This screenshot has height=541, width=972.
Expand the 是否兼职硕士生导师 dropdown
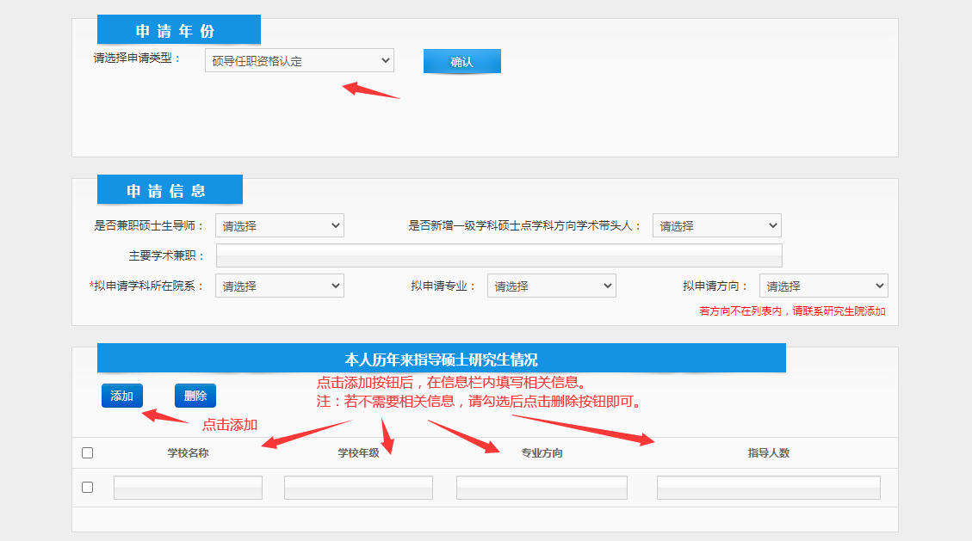click(x=279, y=226)
